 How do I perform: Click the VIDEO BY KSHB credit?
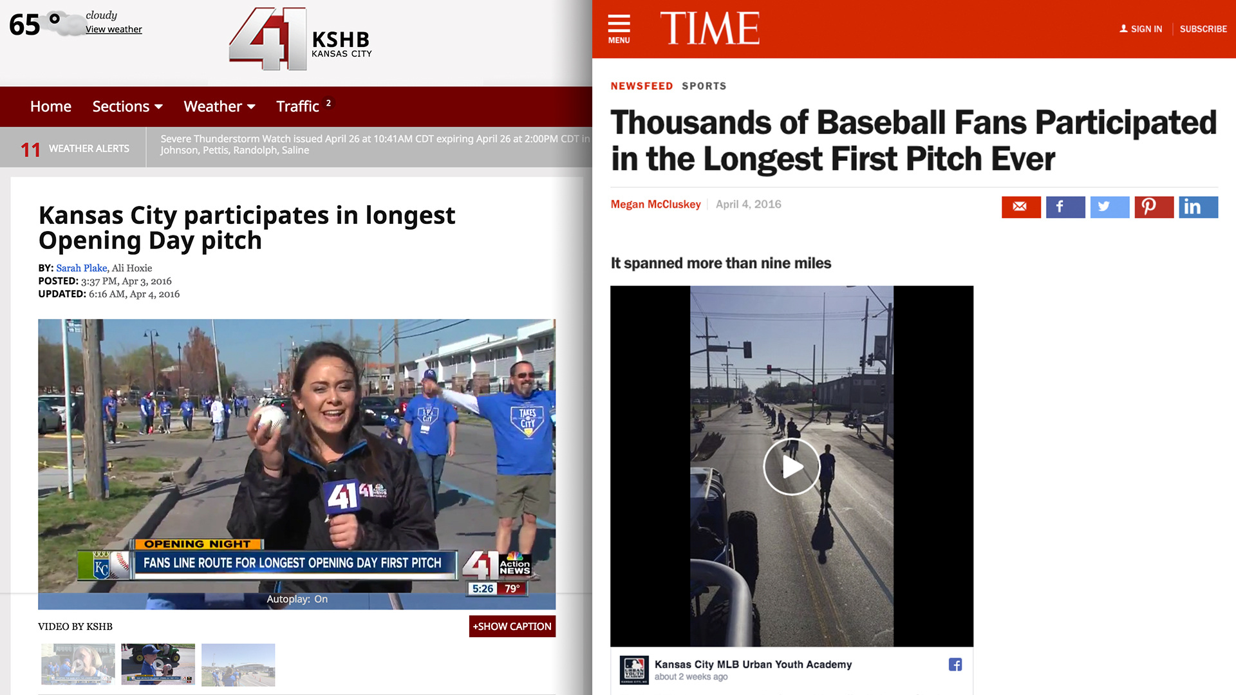(75, 627)
